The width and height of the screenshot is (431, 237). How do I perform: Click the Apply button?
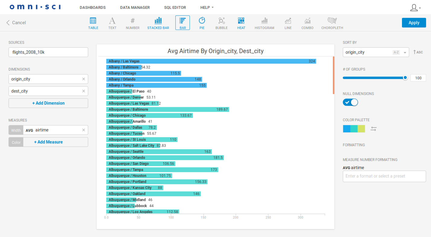[414, 23]
